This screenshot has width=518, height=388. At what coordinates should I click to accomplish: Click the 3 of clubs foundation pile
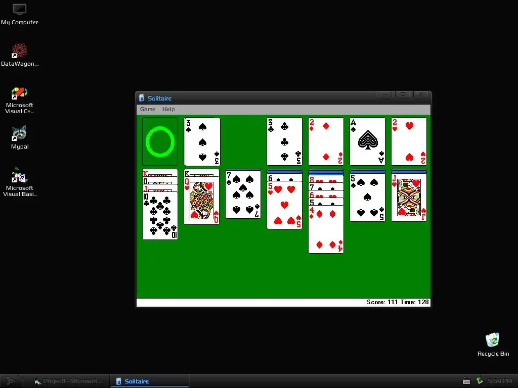[x=284, y=141]
